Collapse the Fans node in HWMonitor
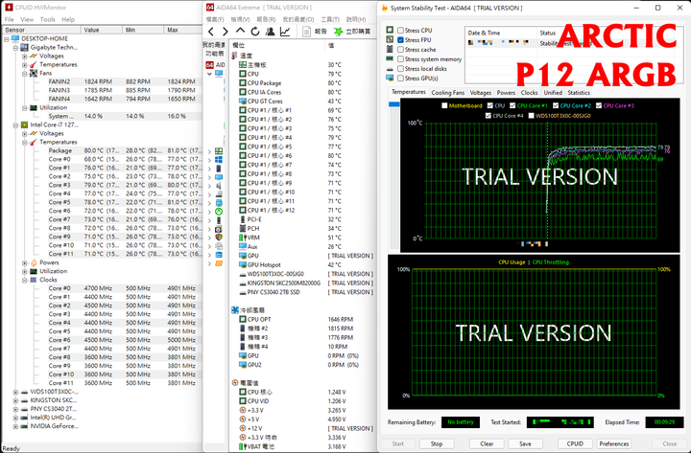 (x=25, y=74)
